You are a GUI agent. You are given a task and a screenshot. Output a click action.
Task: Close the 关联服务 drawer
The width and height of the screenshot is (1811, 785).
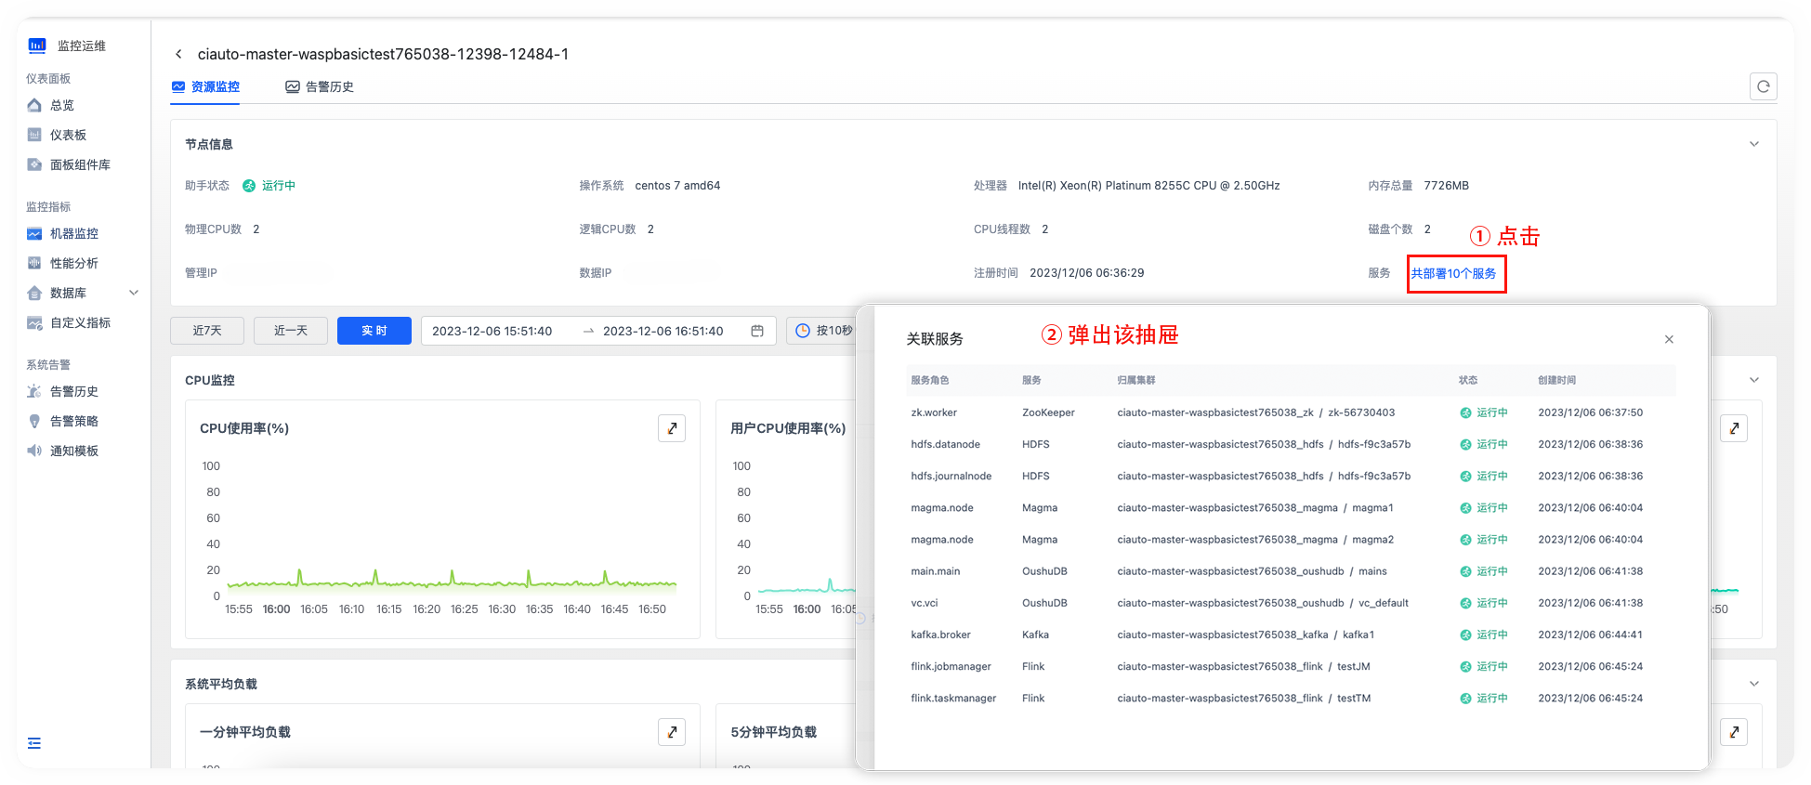coord(1669,339)
